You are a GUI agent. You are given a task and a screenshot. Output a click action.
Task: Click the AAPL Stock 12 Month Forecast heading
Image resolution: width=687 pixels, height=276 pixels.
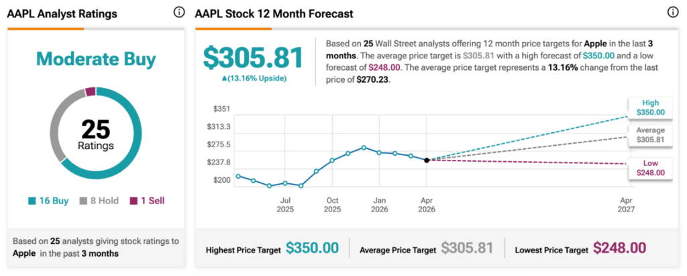coord(274,13)
